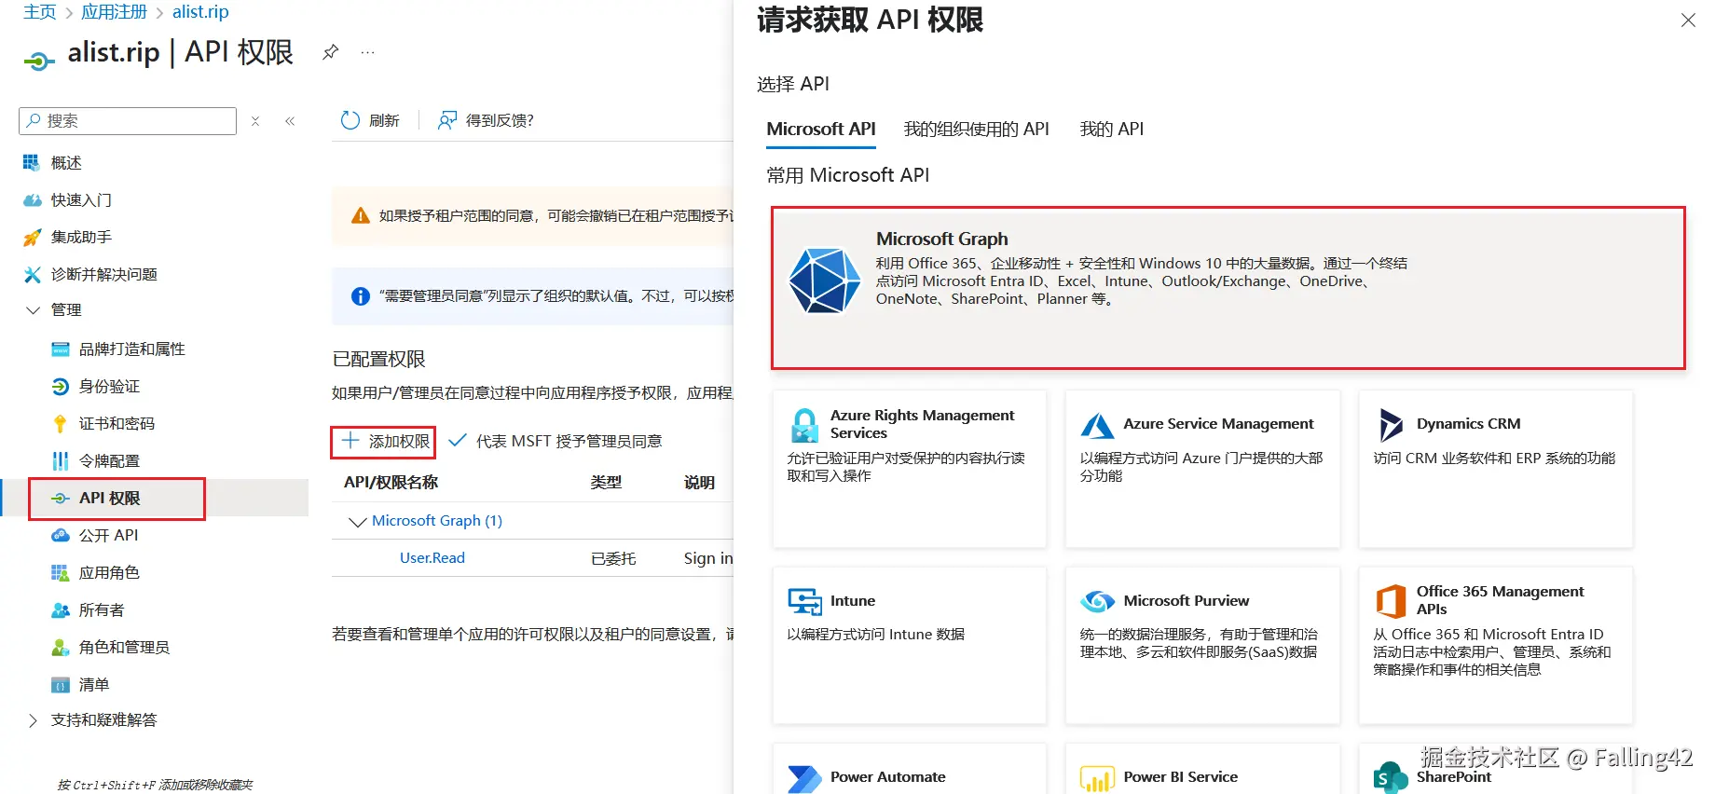Switch to APIs my organization uses (我的组织使用的 API) tab
The image size is (1715, 794).
pyautogui.click(x=977, y=130)
